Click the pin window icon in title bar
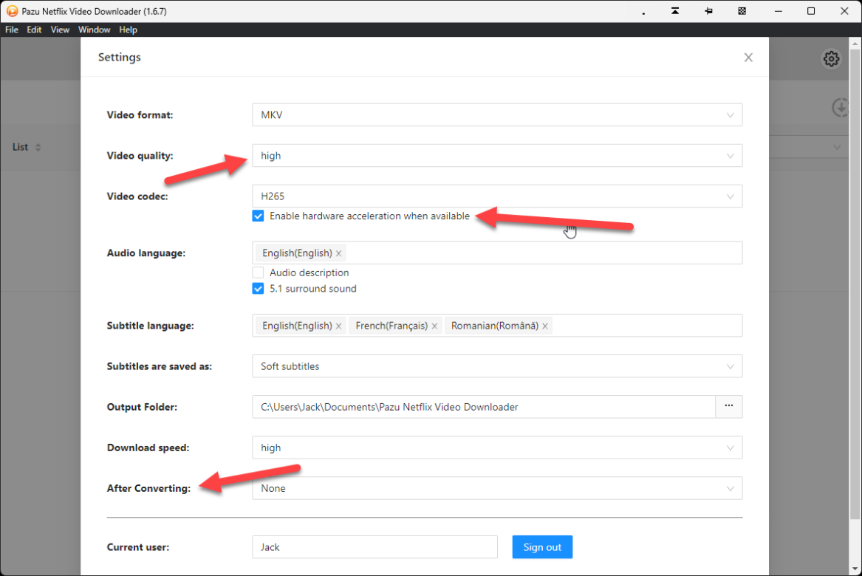Viewport: 862px width, 576px height. [x=709, y=11]
